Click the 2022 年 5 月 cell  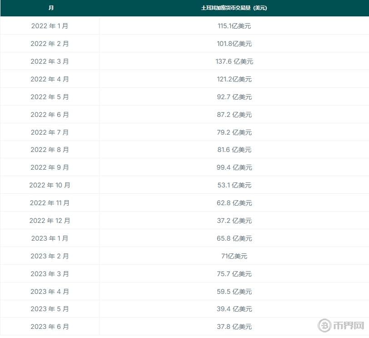[50, 97]
